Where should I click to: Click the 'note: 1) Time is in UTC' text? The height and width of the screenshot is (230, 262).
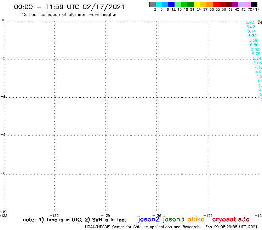point(52,220)
